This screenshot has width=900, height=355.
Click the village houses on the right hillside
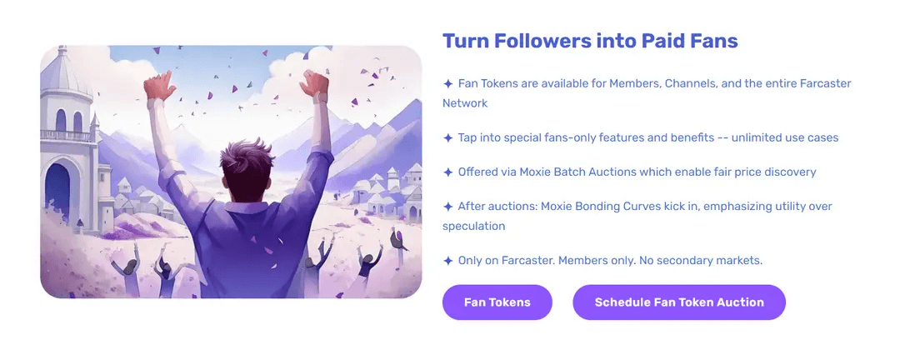coord(386,192)
